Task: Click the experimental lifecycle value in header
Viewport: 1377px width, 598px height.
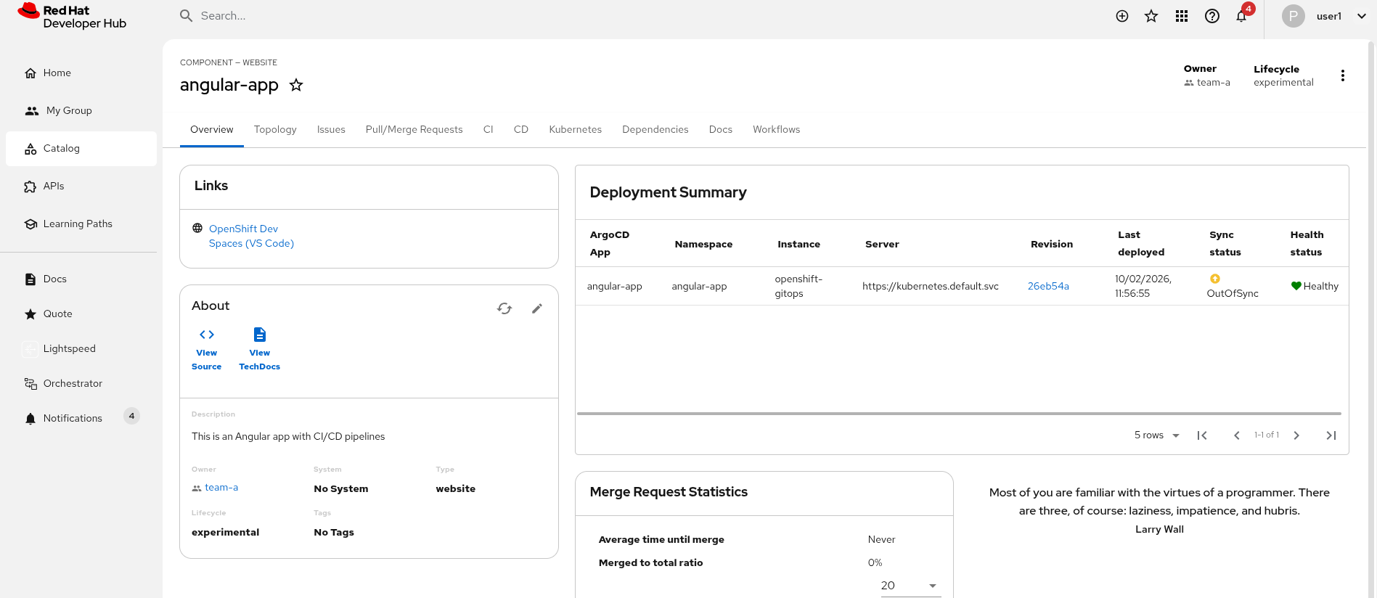Action: (1283, 82)
